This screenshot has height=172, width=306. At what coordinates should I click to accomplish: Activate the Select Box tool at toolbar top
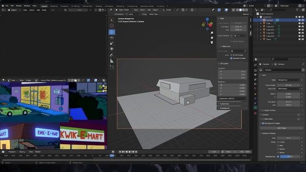coord(111,20)
